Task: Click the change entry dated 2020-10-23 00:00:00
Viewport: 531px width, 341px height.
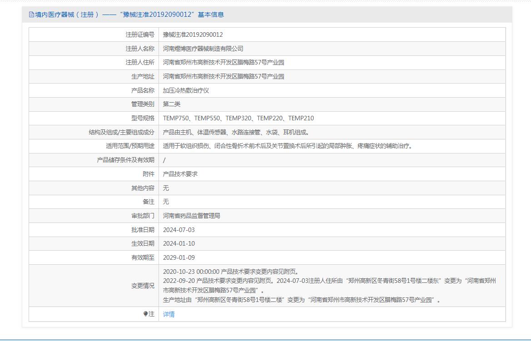Action: click(x=230, y=272)
